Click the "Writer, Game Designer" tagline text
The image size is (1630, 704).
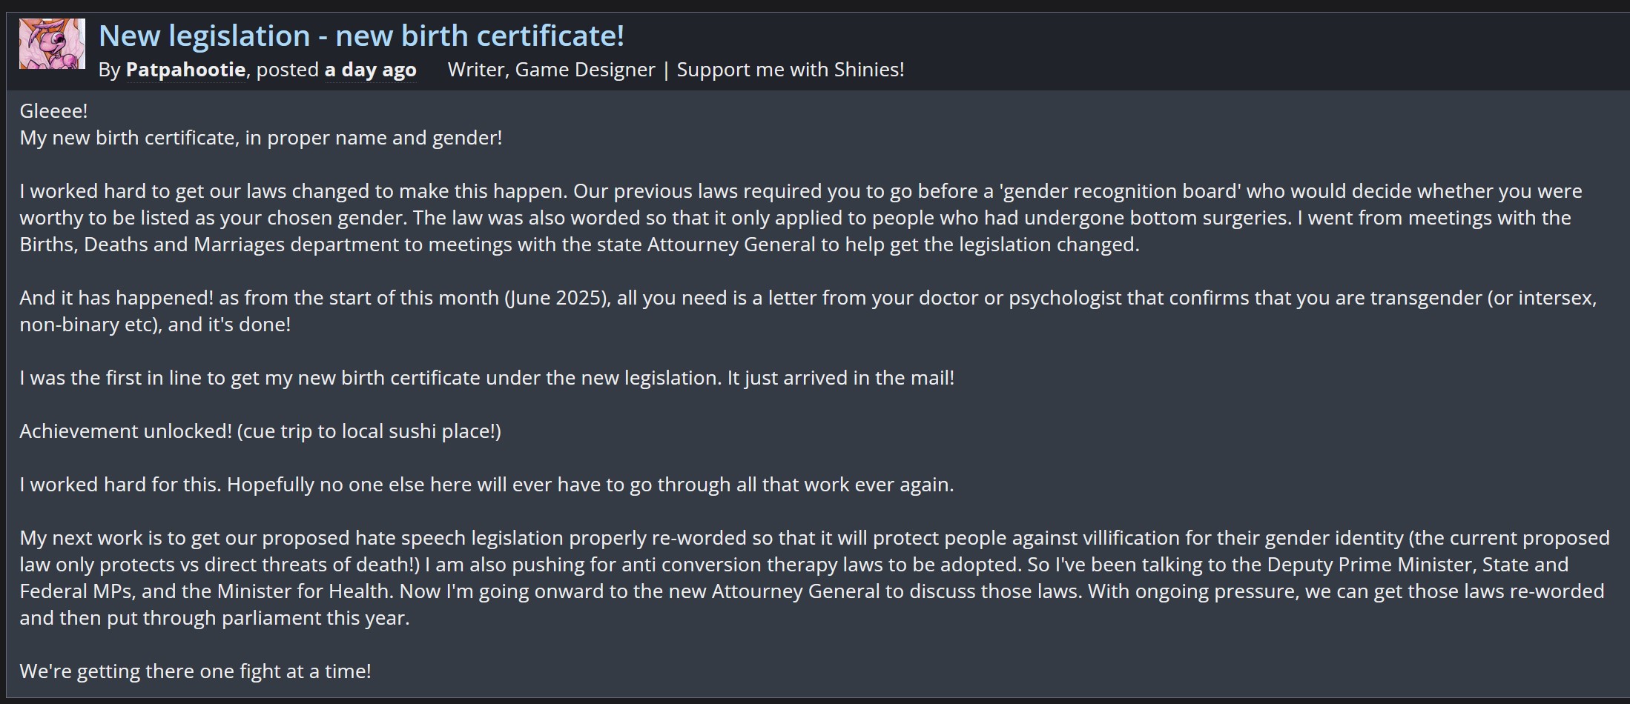(551, 70)
